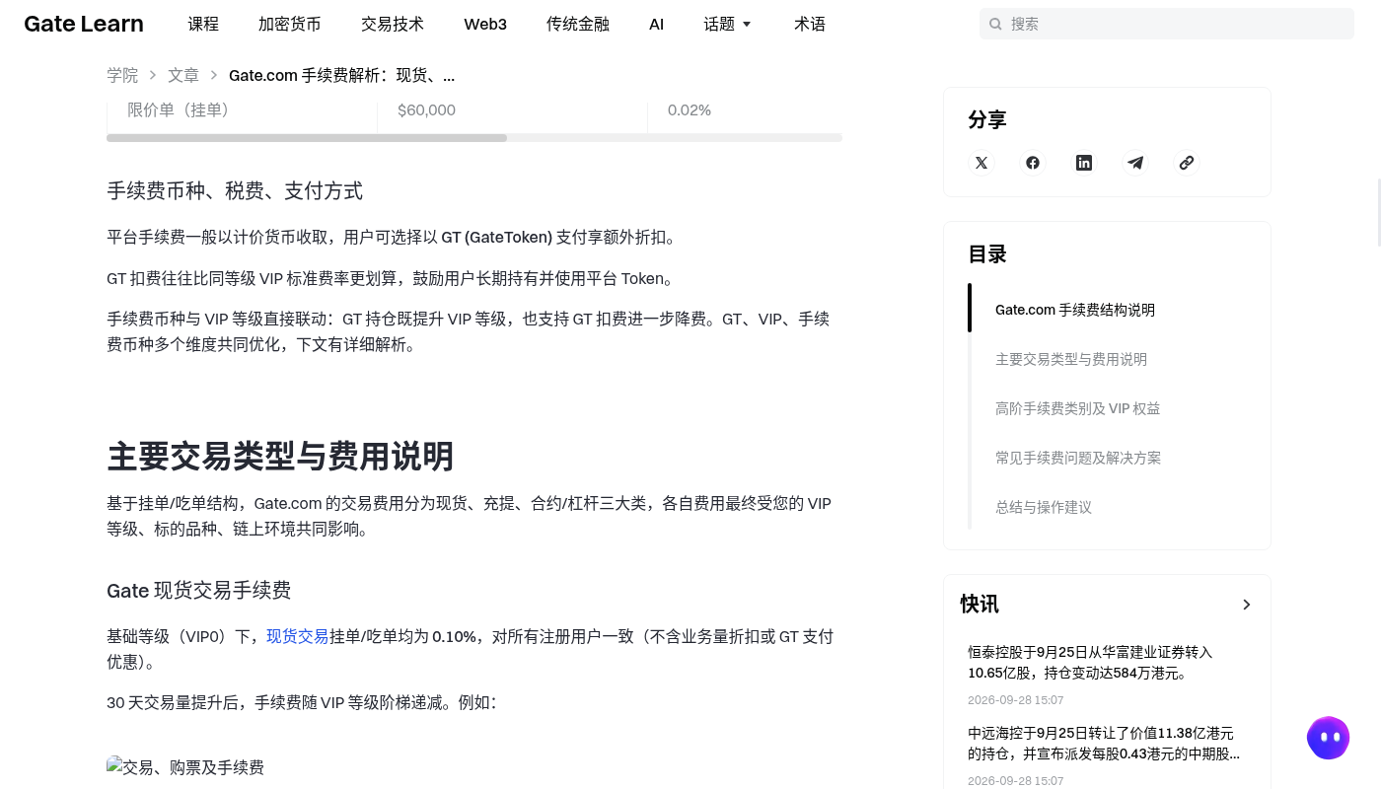
Task: Click the 快讯 heading
Action: (980, 605)
